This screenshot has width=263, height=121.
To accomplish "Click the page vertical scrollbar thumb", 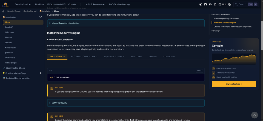I will click(x=262, y=35).
